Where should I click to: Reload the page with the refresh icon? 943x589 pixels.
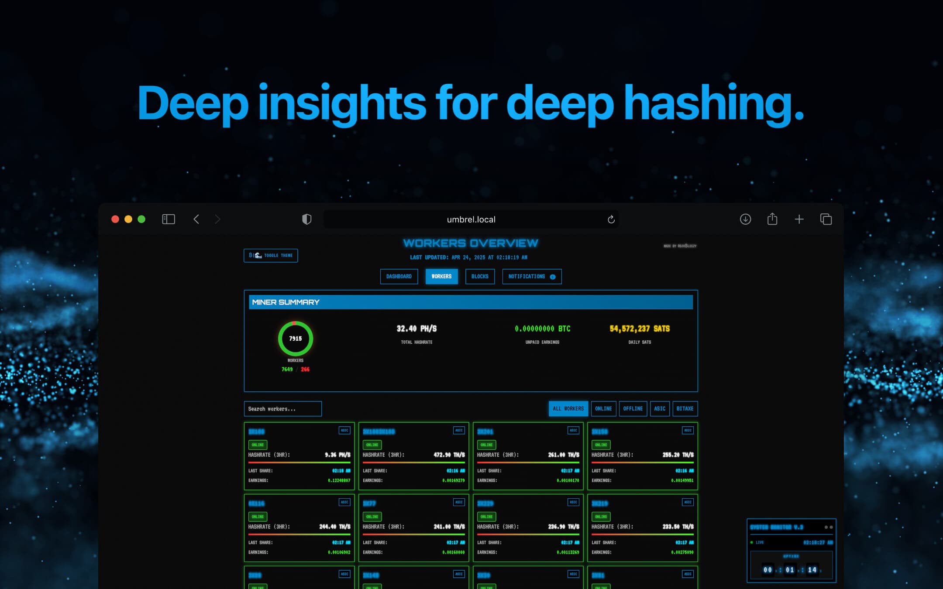click(611, 219)
